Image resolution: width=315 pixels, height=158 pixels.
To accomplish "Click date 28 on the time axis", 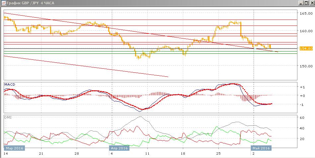I will point(77,154).
